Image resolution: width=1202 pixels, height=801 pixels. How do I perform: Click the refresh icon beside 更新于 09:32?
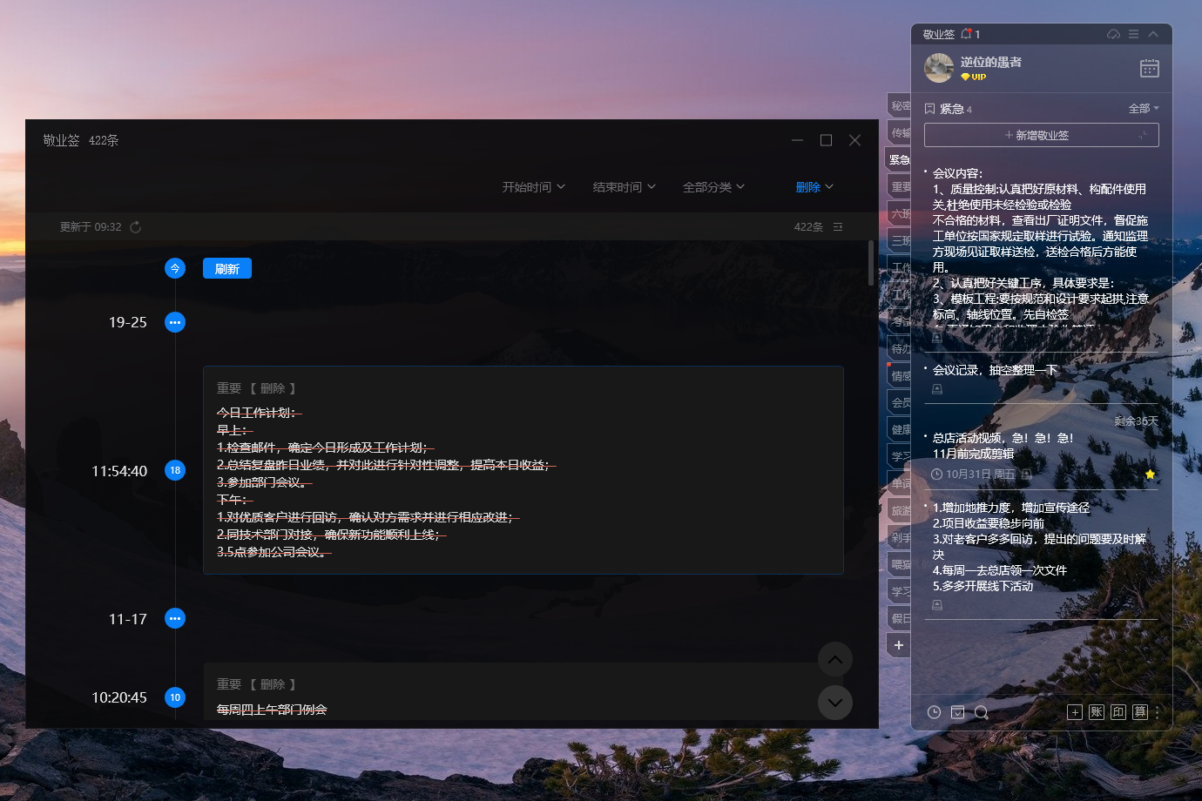coord(136,227)
